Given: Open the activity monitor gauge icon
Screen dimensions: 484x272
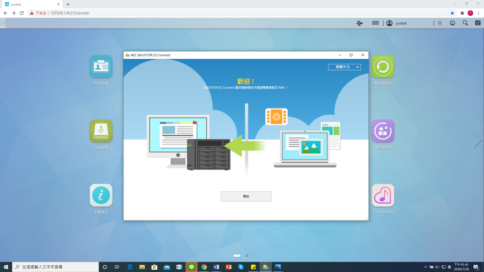Looking at the screenshot, I should 452,23.
